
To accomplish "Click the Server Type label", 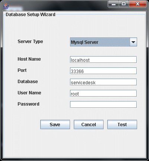I will click(30, 42).
